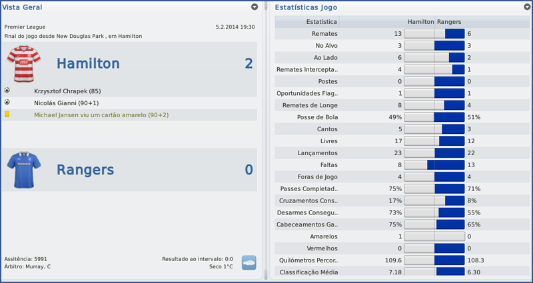Click the Rangers blue kit icon
This screenshot has height=283, width=533.
pos(24,170)
